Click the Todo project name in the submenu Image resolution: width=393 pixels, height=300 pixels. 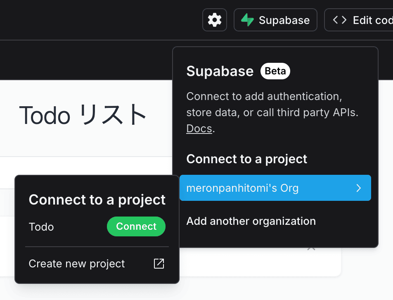(41, 227)
